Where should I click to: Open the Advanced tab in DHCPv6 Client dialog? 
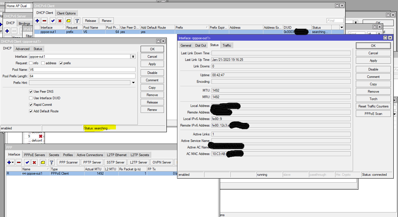tap(22, 49)
